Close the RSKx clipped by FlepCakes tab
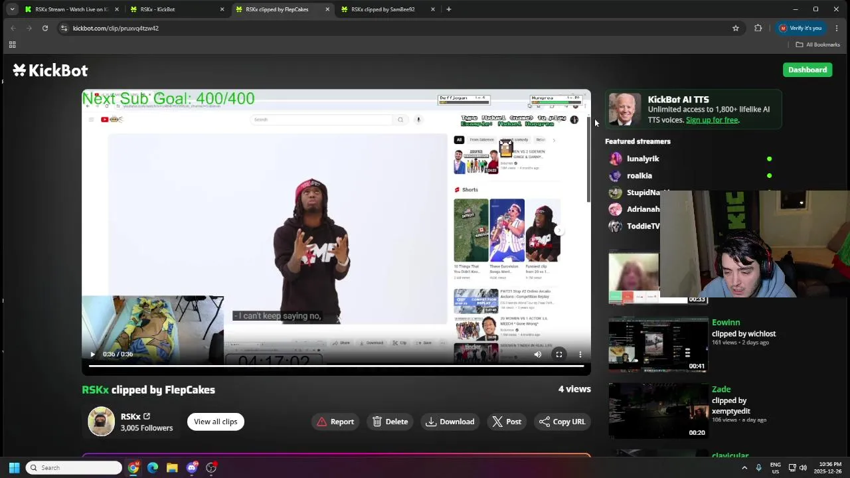This screenshot has height=478, width=850. (327, 9)
